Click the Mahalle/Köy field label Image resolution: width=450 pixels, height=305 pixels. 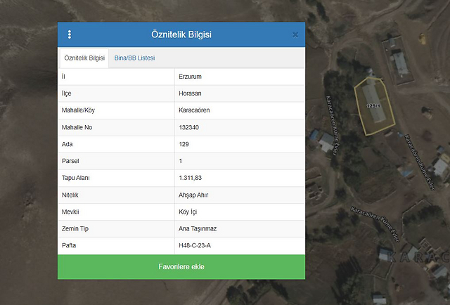[x=78, y=110]
